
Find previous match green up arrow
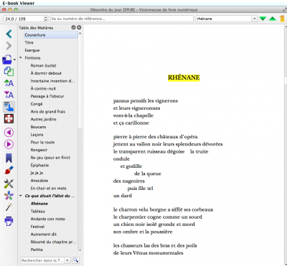pos(273,19)
